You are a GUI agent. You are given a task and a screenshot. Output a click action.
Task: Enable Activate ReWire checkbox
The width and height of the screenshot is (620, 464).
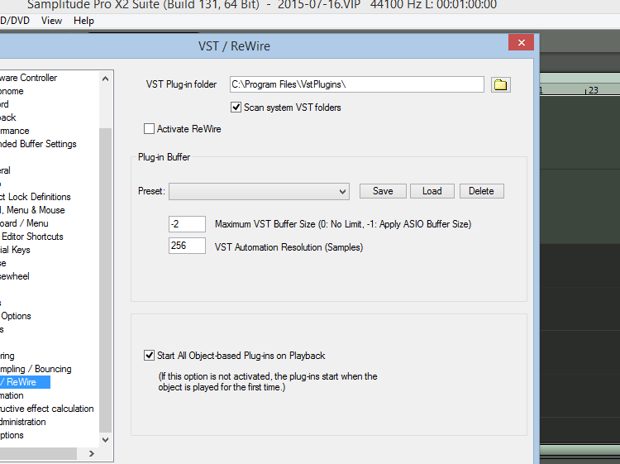point(149,129)
